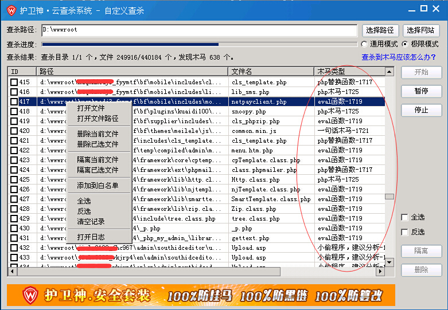Tick the checkbox for row 425
The height and width of the screenshot is (310, 448).
[14, 179]
